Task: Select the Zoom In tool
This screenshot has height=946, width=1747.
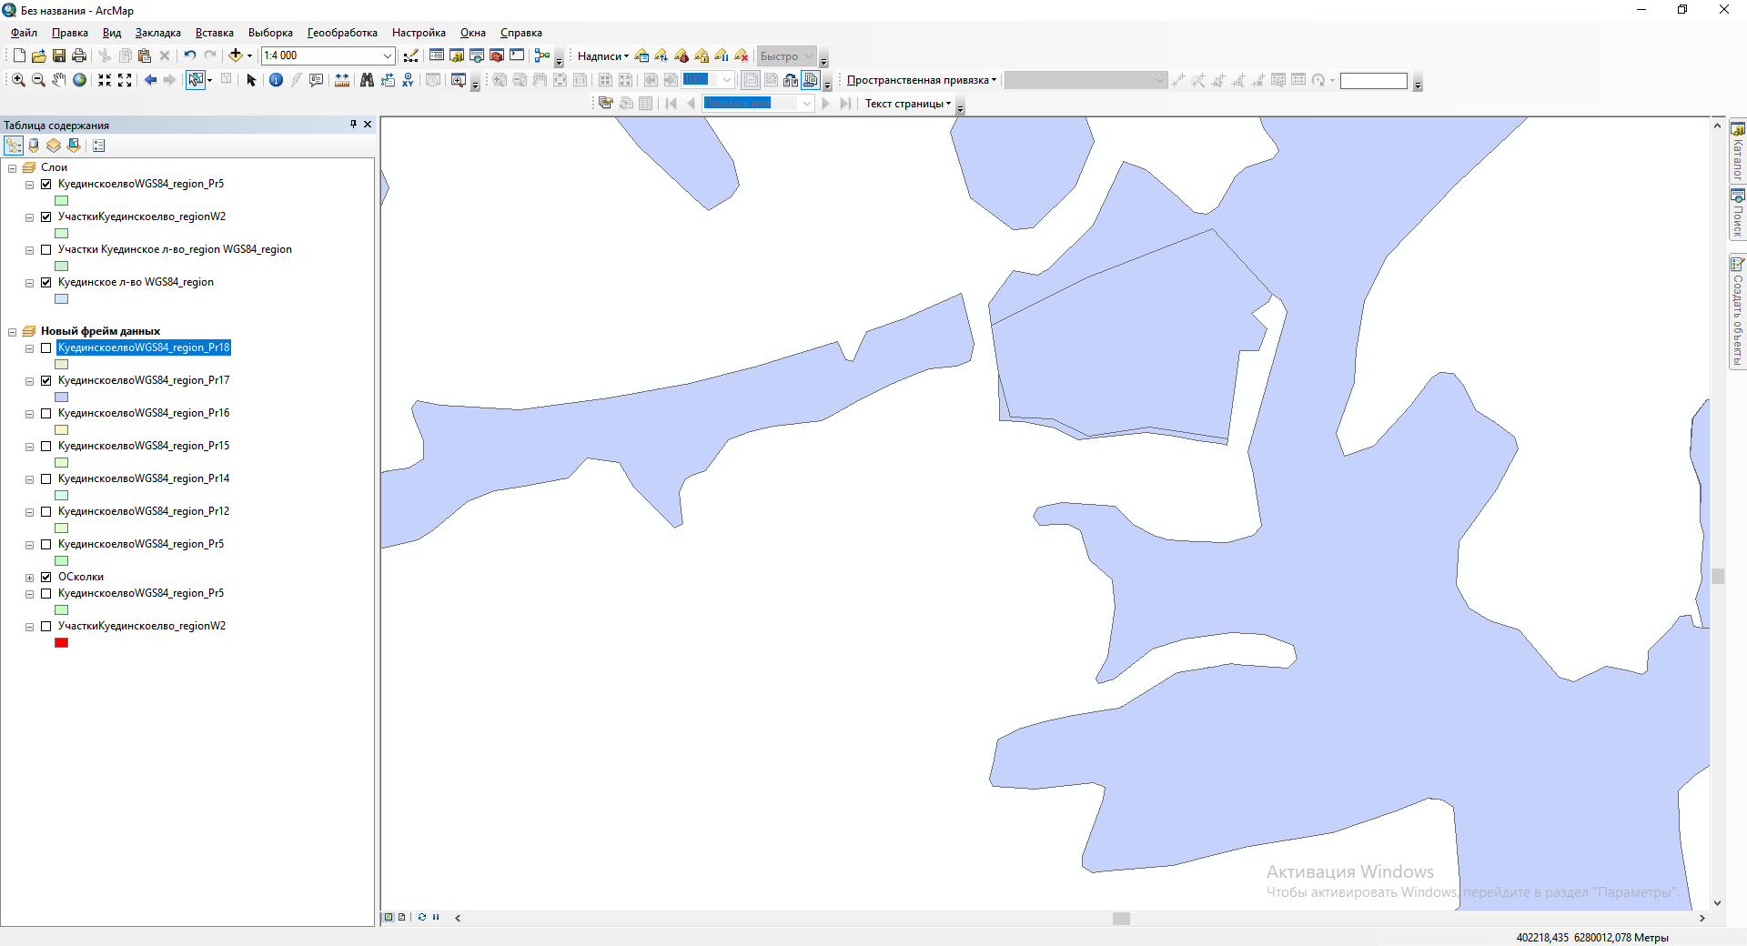Action: pyautogui.click(x=18, y=80)
